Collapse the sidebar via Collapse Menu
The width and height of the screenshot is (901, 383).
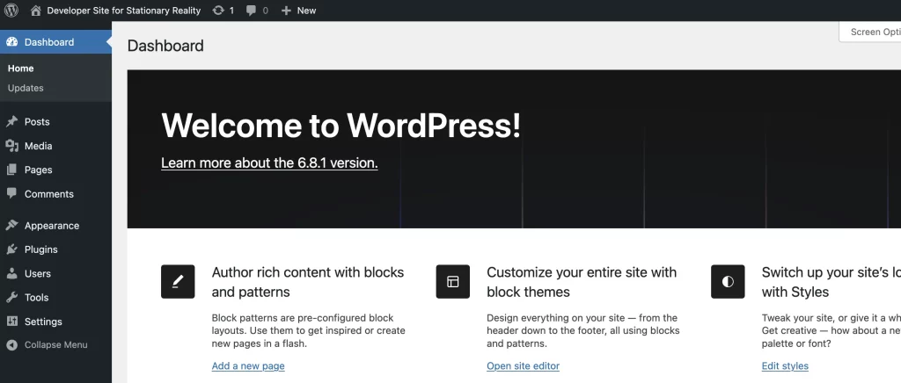point(55,345)
